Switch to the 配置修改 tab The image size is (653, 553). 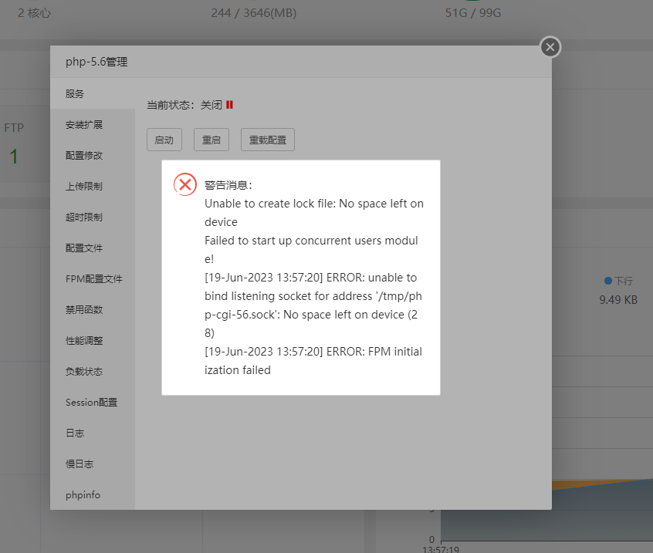coord(84,156)
